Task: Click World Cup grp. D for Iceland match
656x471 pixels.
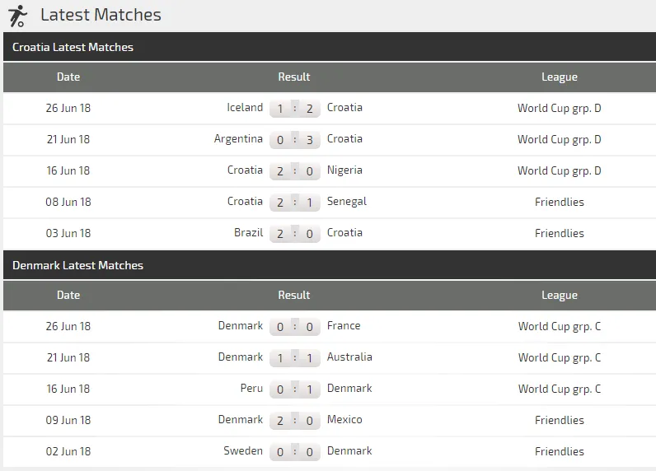Action: 559,108
